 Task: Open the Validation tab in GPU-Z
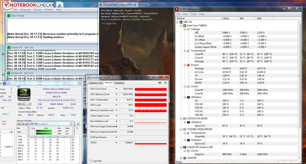(119, 83)
